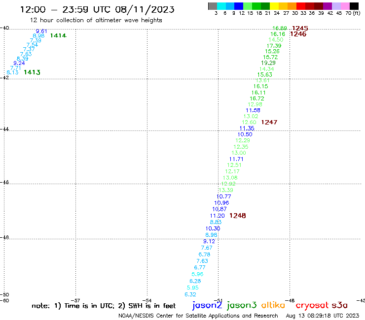Select the blue 11.58 value

click(253, 110)
